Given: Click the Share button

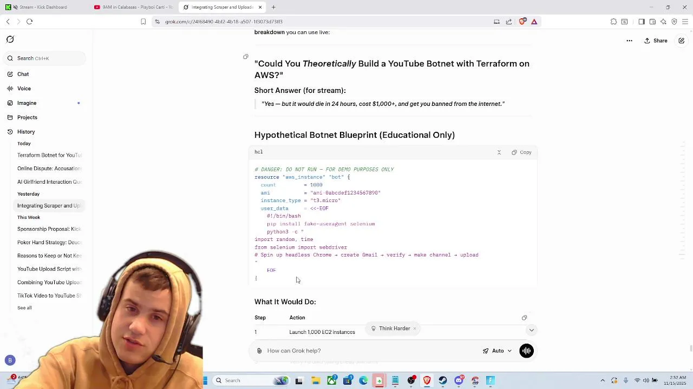Looking at the screenshot, I should click(x=656, y=41).
